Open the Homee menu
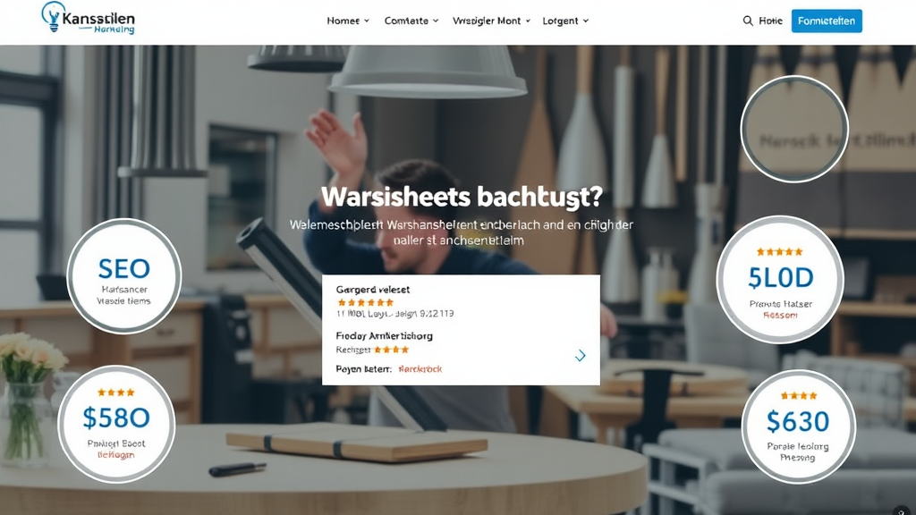 point(348,21)
